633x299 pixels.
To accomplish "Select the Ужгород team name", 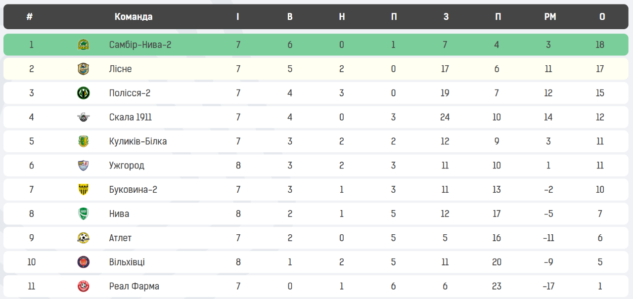I will pos(127,166).
